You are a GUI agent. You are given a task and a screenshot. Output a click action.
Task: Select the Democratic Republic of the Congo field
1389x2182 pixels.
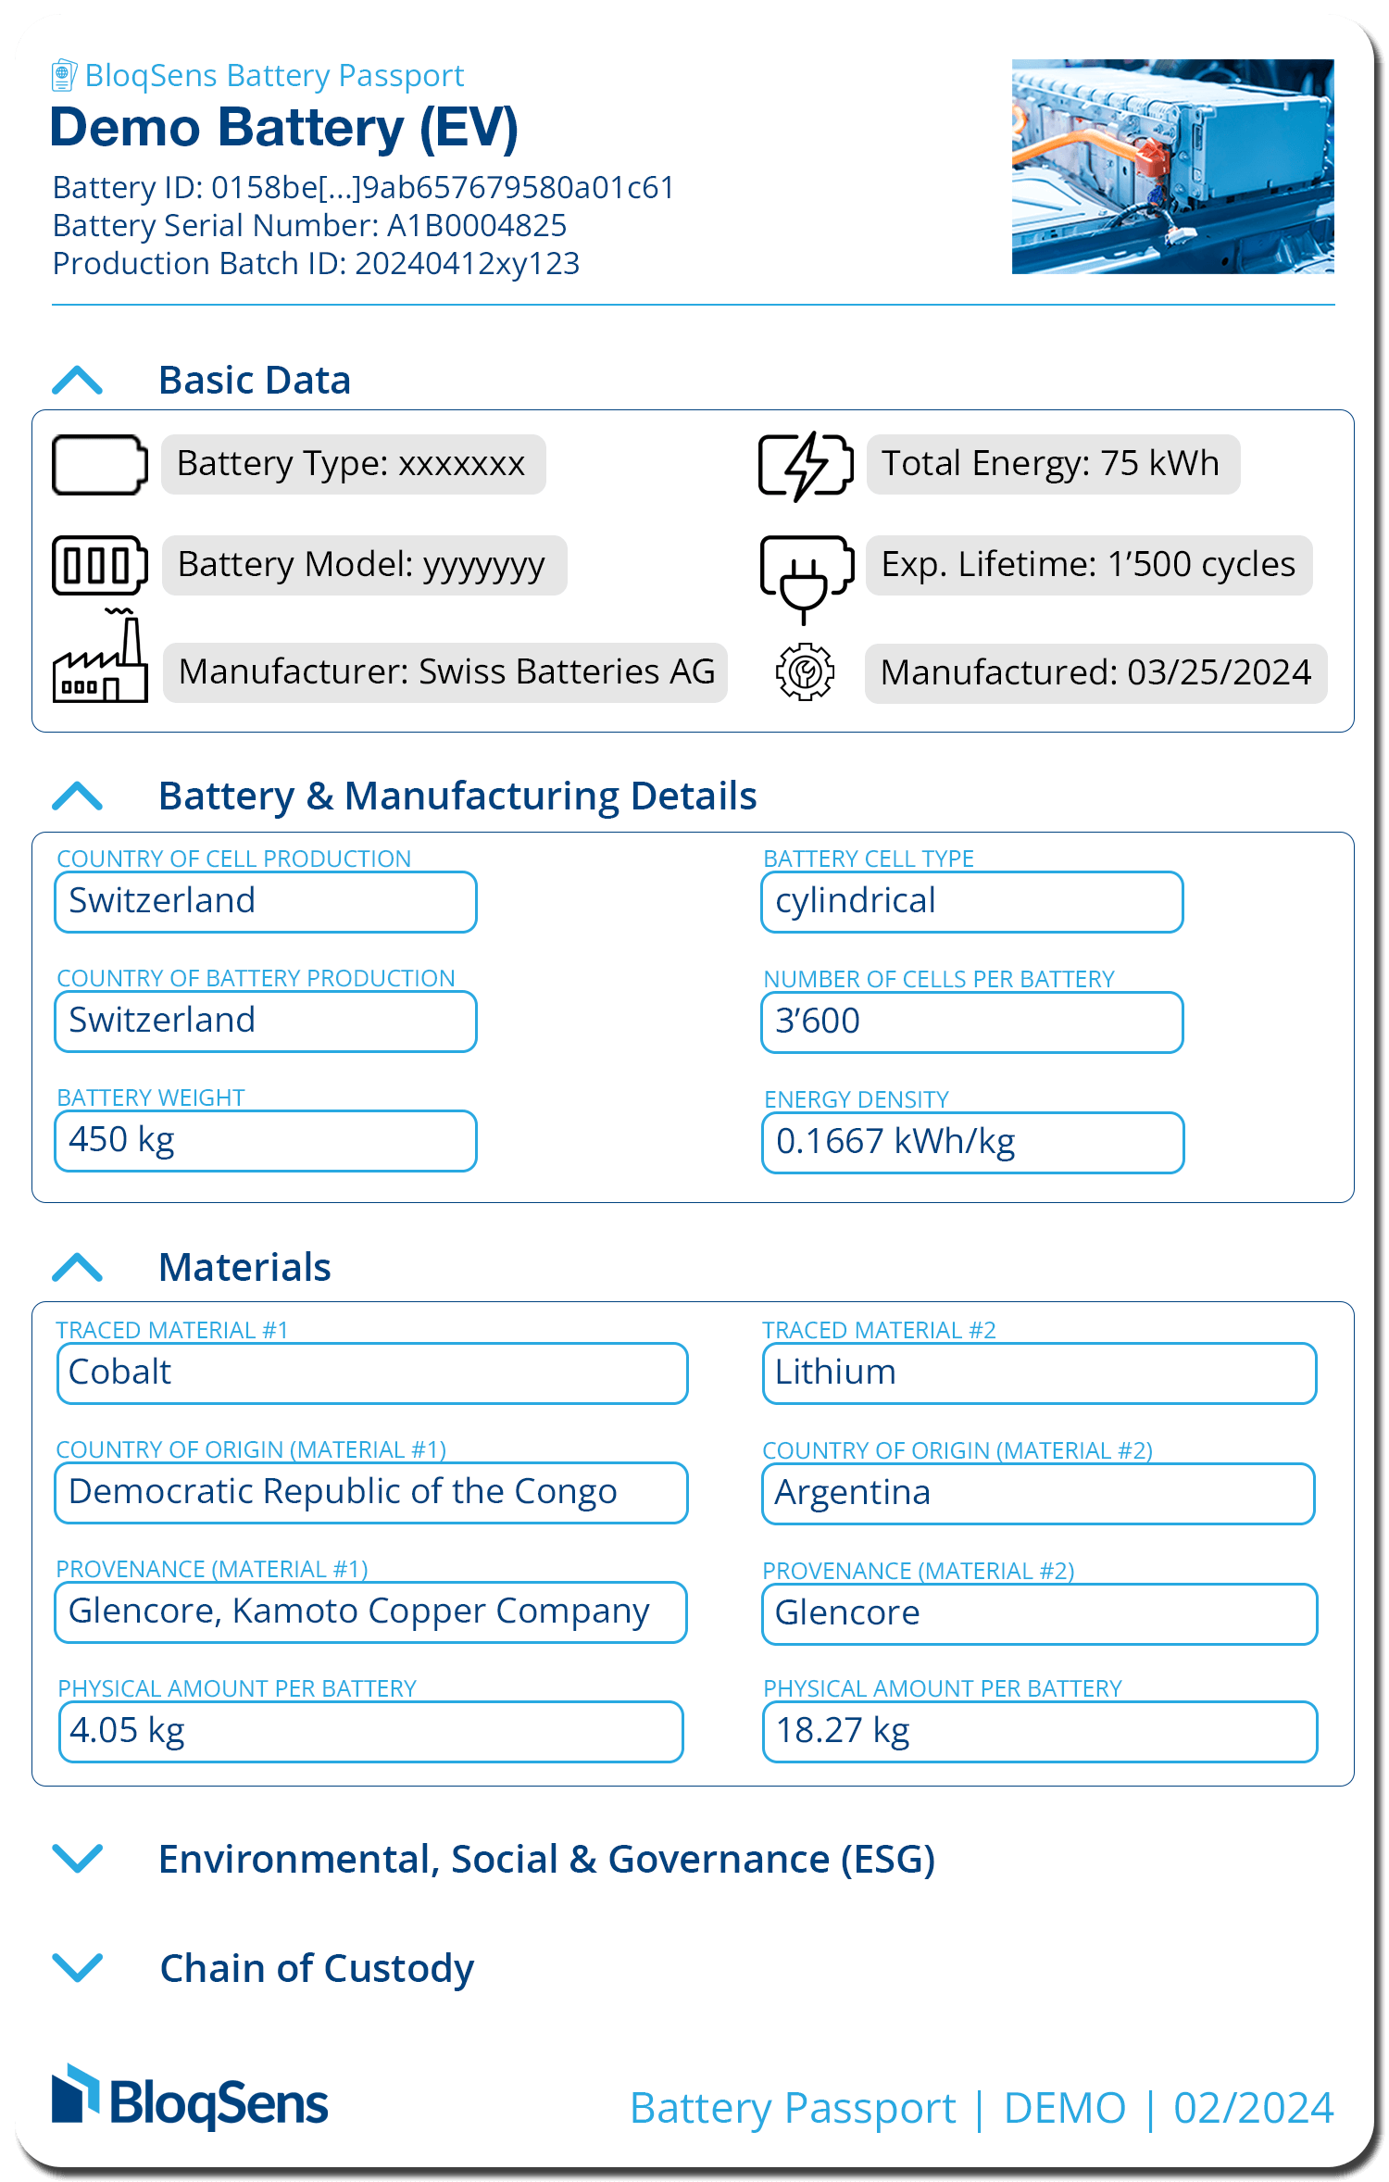coord(371,1493)
